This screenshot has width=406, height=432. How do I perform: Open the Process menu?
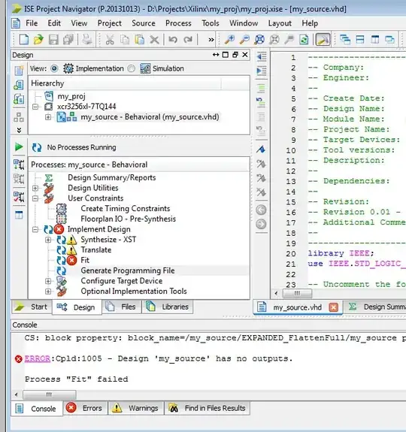pyautogui.click(x=178, y=23)
